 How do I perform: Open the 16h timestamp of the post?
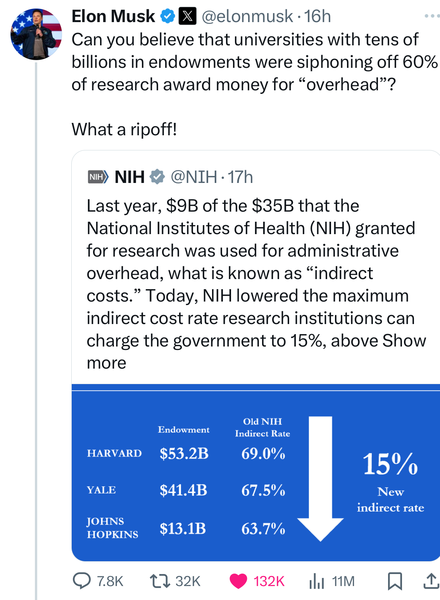click(317, 16)
